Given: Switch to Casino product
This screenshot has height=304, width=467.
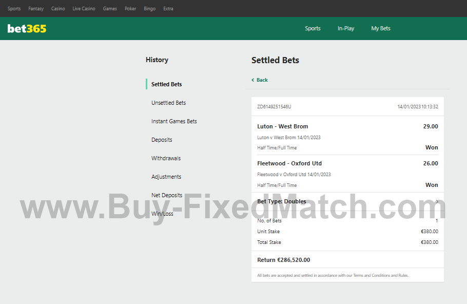Looking at the screenshot, I should (58, 9).
